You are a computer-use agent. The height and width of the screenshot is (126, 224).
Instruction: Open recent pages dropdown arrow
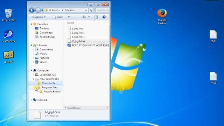42,10
